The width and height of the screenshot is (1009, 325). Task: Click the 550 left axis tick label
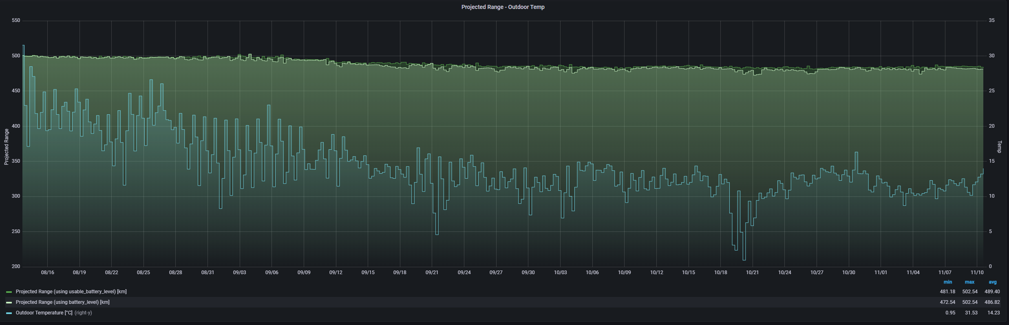16,20
